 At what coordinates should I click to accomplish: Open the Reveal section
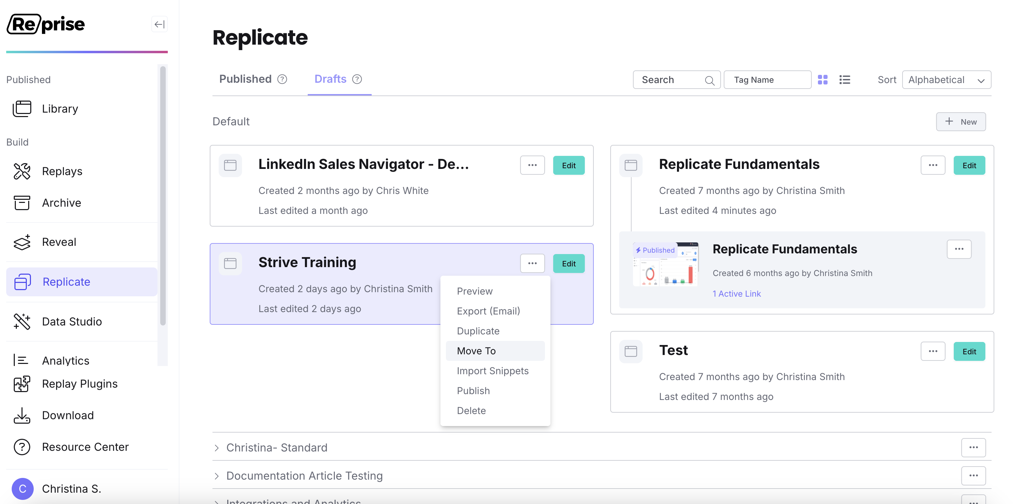[82, 242]
